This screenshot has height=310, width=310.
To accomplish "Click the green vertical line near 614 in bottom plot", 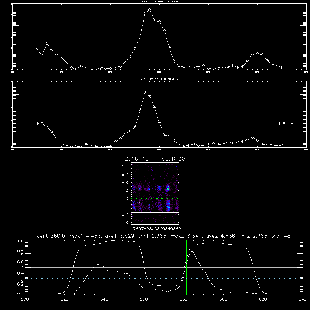I will (x=251, y=267).
